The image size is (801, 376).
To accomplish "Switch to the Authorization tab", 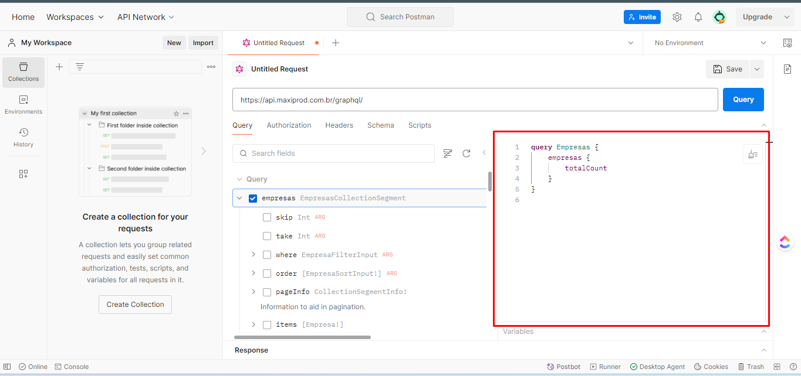I will coord(289,125).
